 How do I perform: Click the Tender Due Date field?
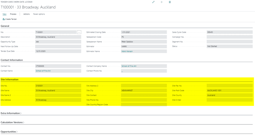point(58,51)
